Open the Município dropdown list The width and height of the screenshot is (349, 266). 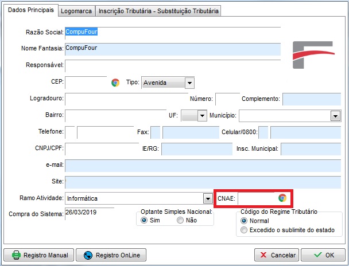pyautogui.click(x=336, y=116)
